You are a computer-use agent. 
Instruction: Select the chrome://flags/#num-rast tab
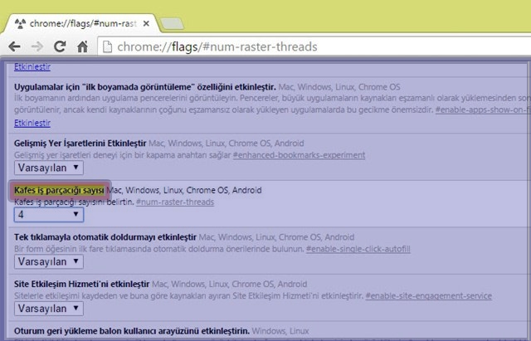(x=80, y=24)
